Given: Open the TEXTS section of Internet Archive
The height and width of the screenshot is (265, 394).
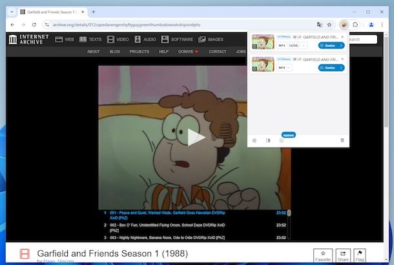Looking at the screenshot, I should (x=90, y=39).
